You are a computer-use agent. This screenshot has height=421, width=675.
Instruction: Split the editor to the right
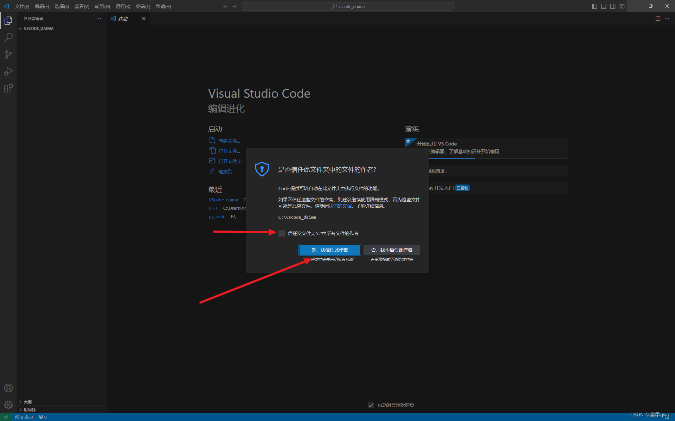point(658,19)
